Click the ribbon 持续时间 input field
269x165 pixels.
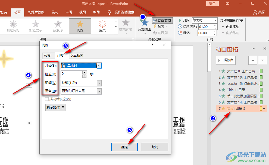pyautogui.click(x=206, y=27)
